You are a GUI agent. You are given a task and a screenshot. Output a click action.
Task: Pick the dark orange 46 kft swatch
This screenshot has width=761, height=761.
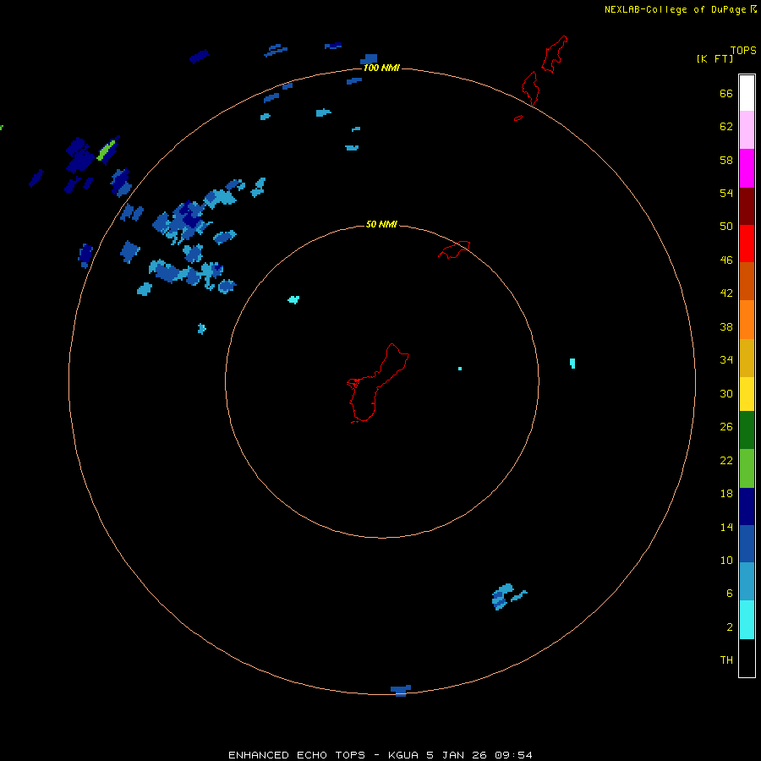[x=747, y=281]
